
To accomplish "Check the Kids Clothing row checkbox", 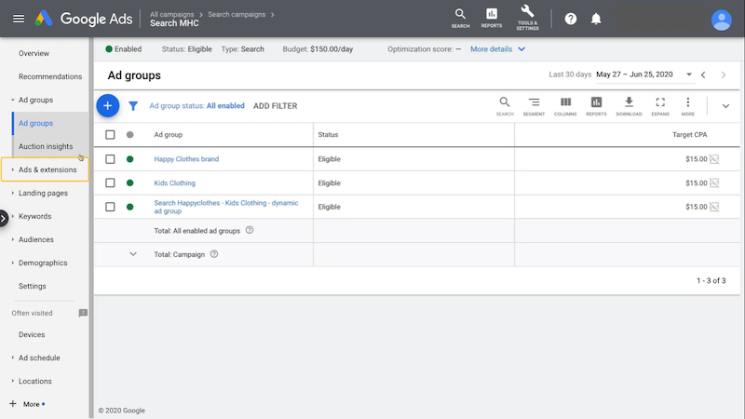I will coord(110,182).
